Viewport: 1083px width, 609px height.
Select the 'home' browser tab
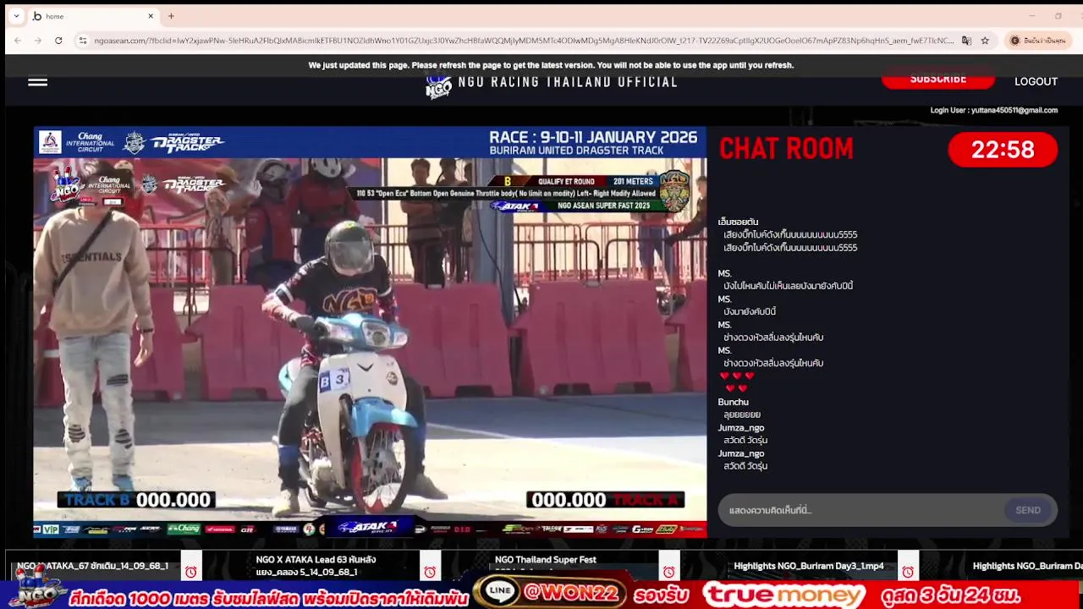coord(93,16)
